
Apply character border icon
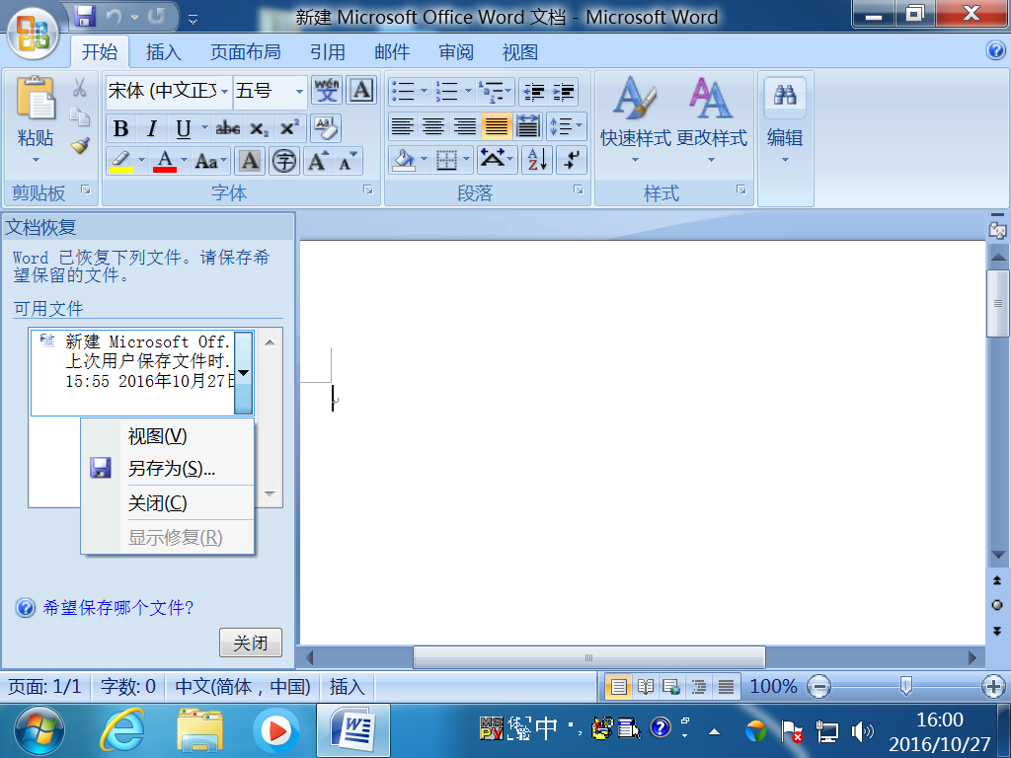[361, 90]
